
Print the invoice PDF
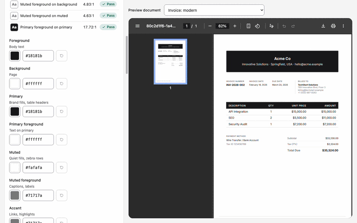[x=333, y=26]
